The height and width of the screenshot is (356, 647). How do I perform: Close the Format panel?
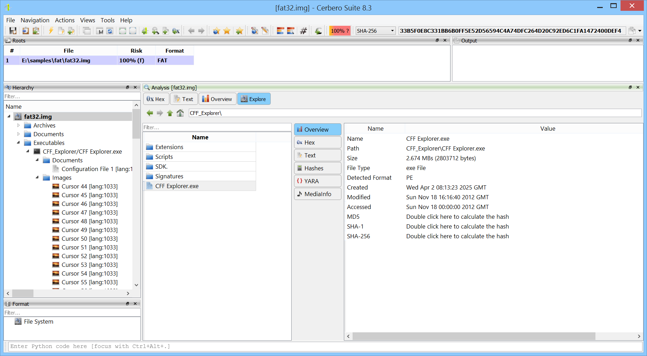135,304
